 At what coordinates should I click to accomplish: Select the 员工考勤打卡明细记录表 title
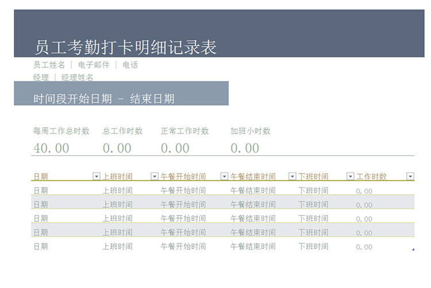coord(125,47)
